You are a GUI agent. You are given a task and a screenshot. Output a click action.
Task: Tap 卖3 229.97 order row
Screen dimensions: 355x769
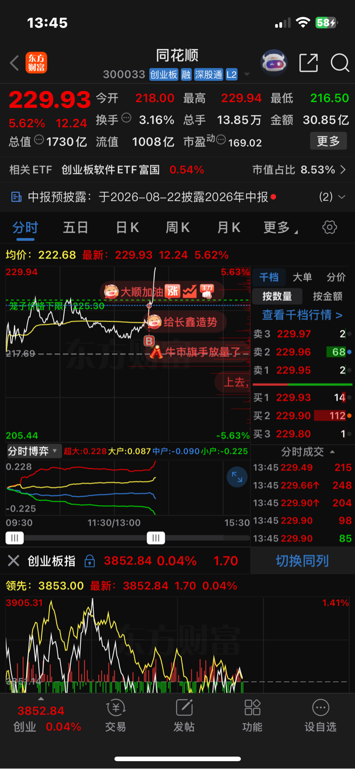coord(302,334)
